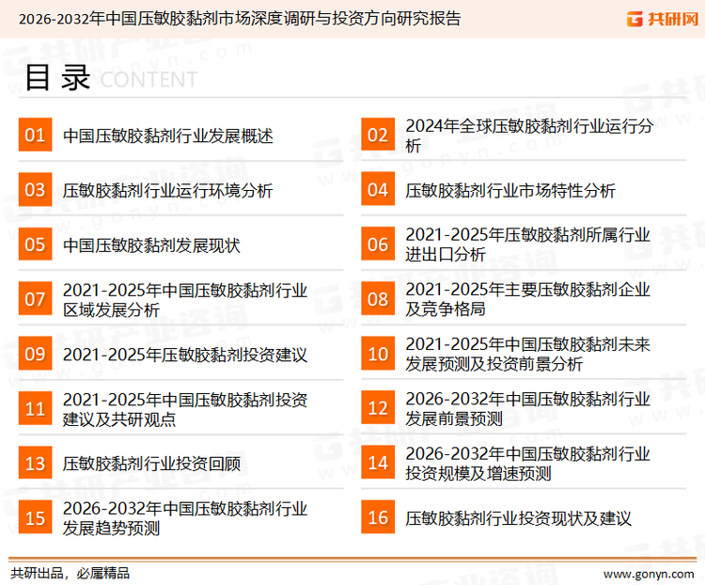This screenshot has width=705, height=585.
Task: Click the orange 11 chapter number box
Action: click(35, 408)
